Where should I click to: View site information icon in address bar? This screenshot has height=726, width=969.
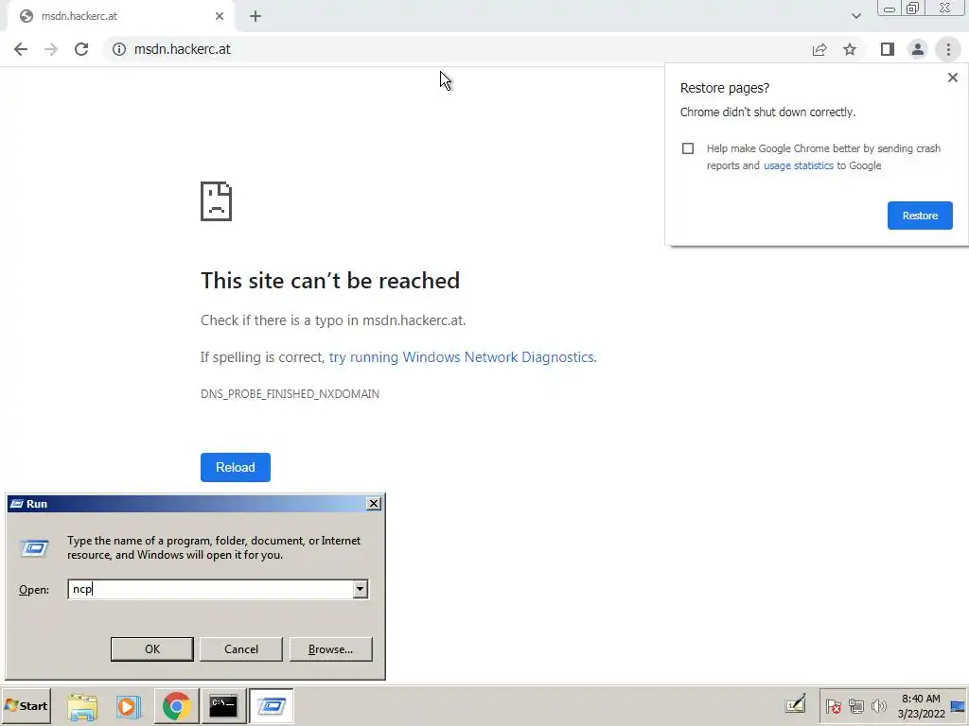pyautogui.click(x=118, y=49)
